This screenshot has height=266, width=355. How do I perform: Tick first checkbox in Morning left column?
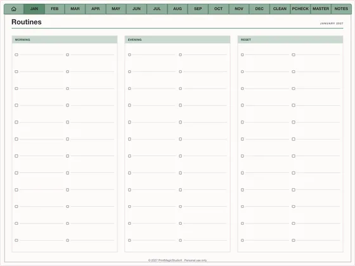16,54
